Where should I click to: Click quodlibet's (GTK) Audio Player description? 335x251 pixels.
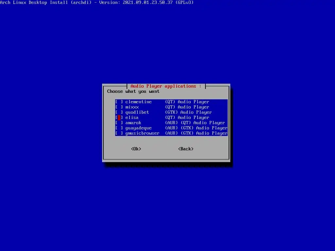tap(188, 112)
